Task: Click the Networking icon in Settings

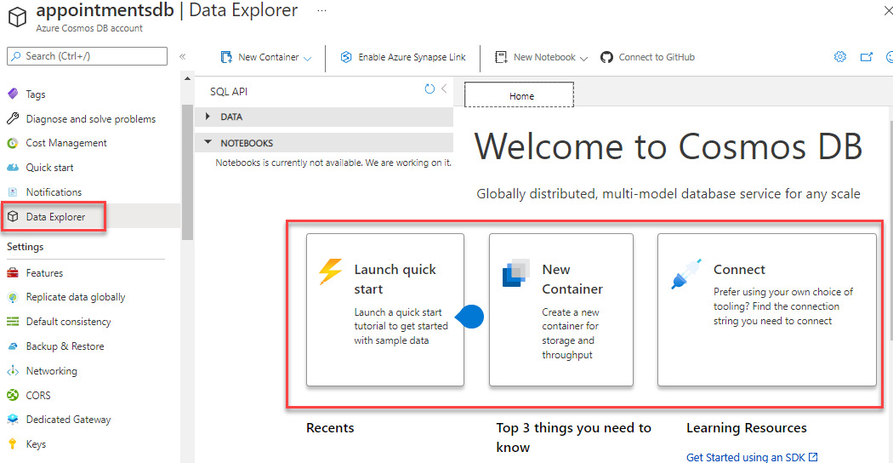Action: coord(13,370)
